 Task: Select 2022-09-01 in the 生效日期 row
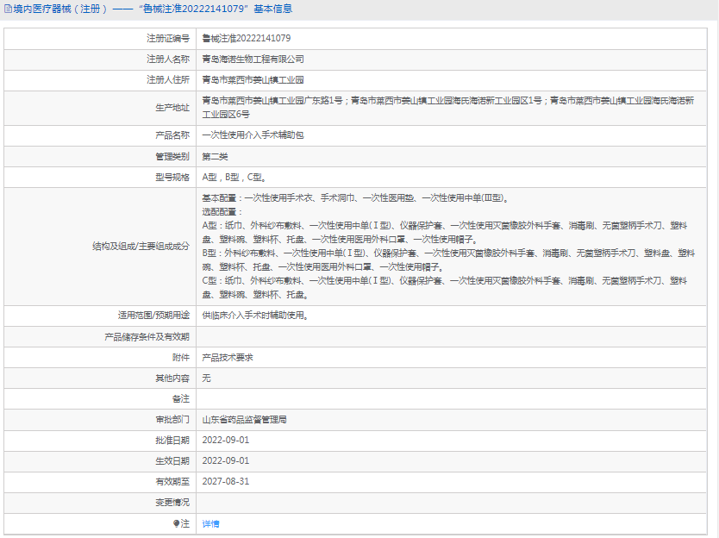click(226, 461)
